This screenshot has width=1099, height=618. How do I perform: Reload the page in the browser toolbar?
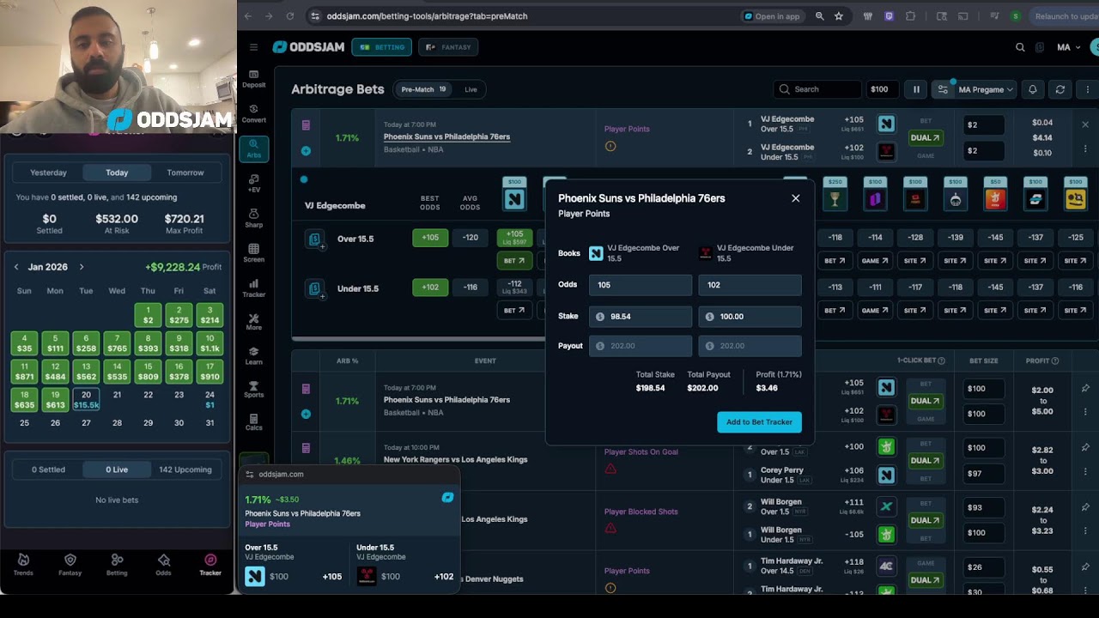[290, 15]
